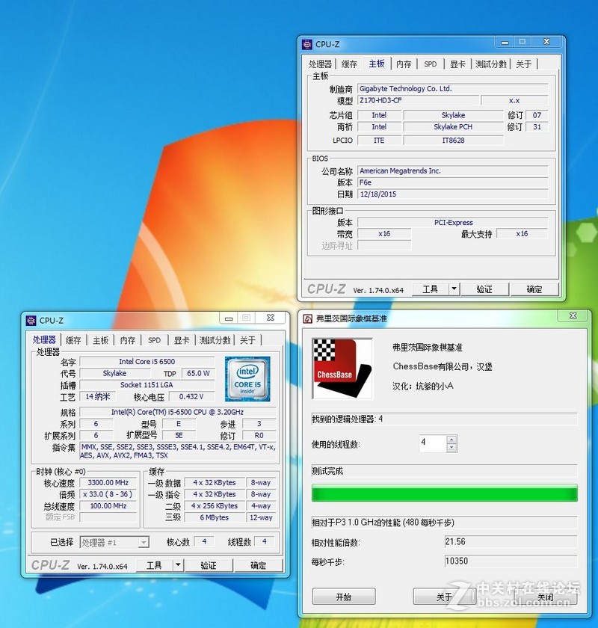Click the 3300.00 MHz core speed value

pyautogui.click(x=108, y=483)
